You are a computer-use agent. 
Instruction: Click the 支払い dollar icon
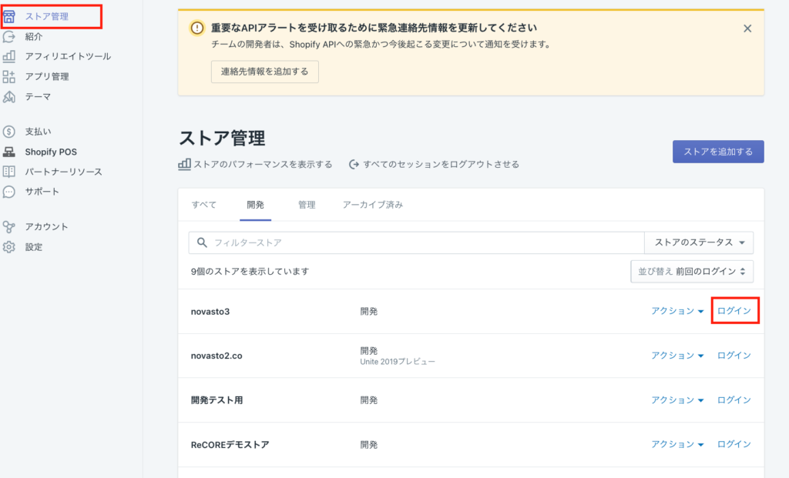(x=9, y=132)
